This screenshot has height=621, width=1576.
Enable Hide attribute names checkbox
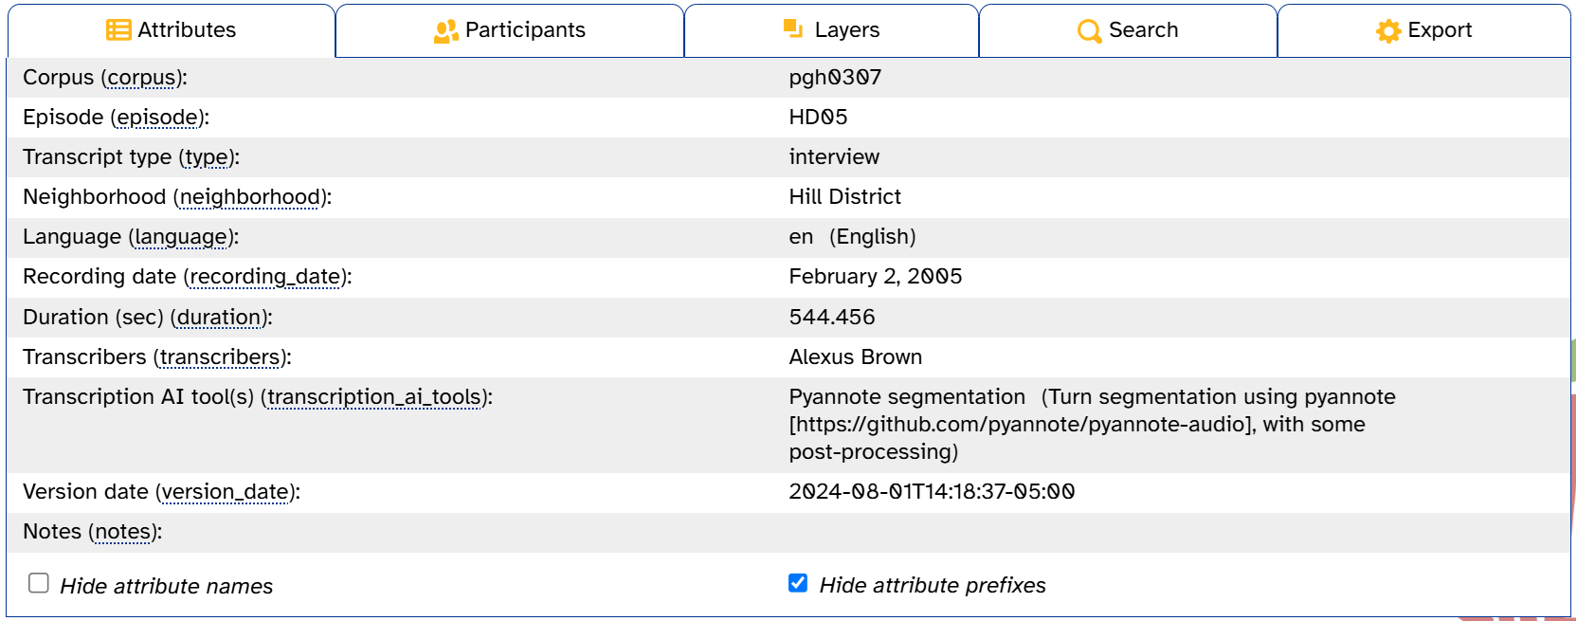coord(39,583)
